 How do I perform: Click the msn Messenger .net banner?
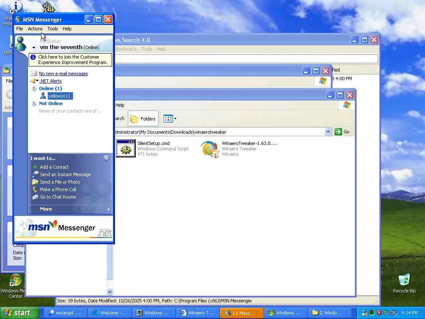(x=64, y=228)
